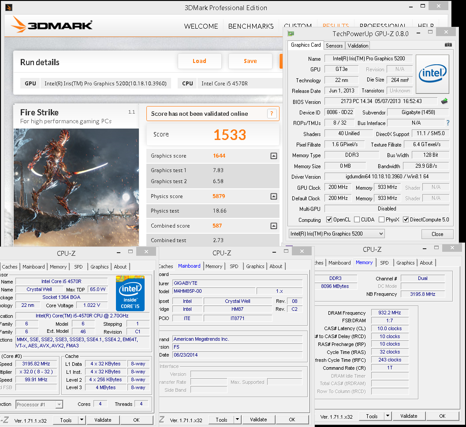
Task: Click the Tools button in the Memory CPU-Z window
Action: pos(372,416)
